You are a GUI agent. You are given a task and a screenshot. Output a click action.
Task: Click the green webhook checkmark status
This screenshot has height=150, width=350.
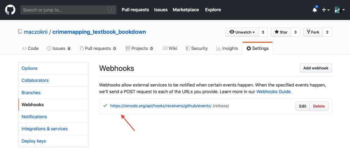point(105,106)
